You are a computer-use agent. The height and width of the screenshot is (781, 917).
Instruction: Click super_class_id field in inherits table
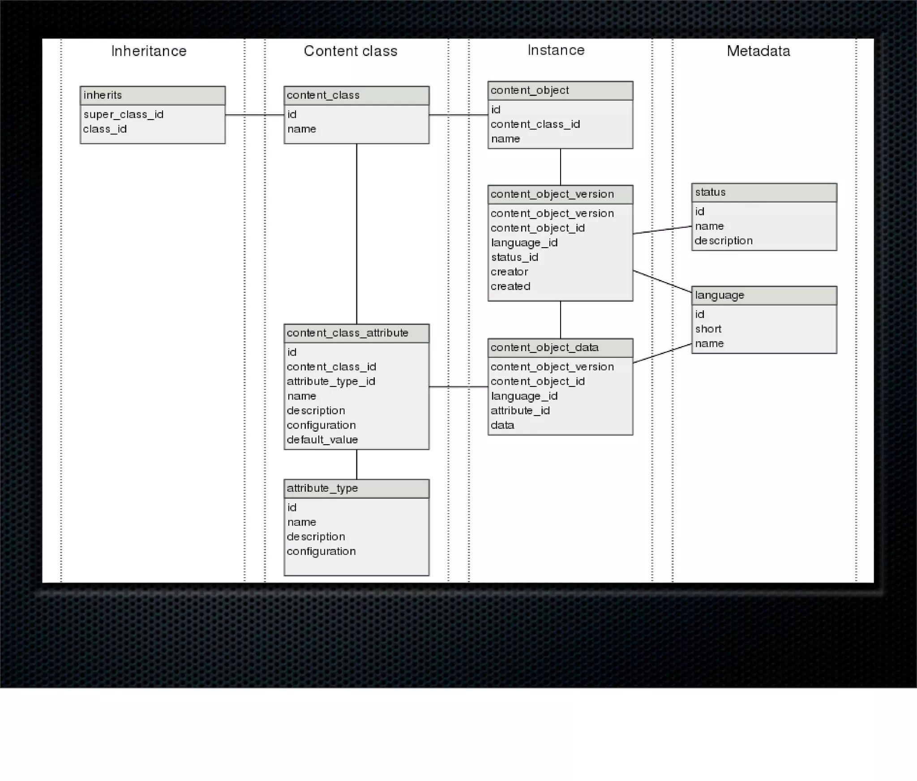pos(123,115)
